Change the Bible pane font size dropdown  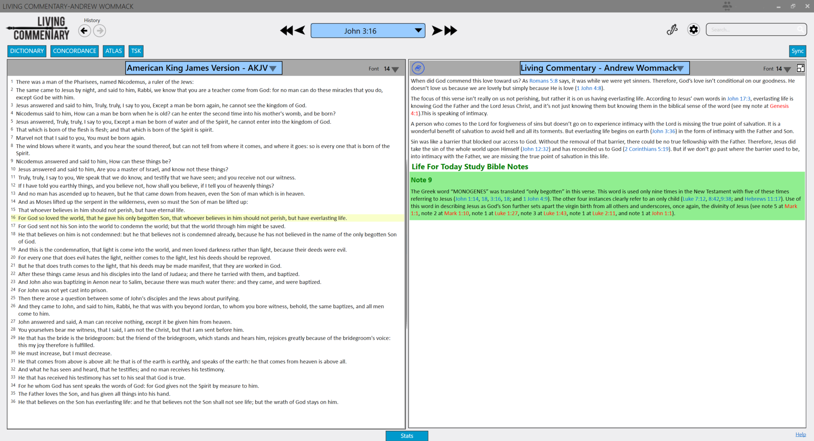pyautogui.click(x=395, y=69)
